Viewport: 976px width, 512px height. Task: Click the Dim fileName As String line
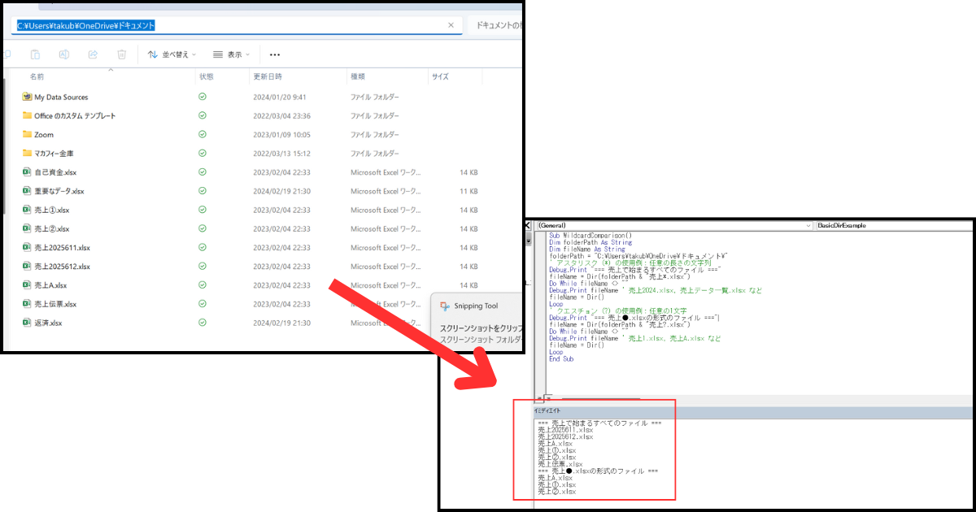tap(587, 249)
